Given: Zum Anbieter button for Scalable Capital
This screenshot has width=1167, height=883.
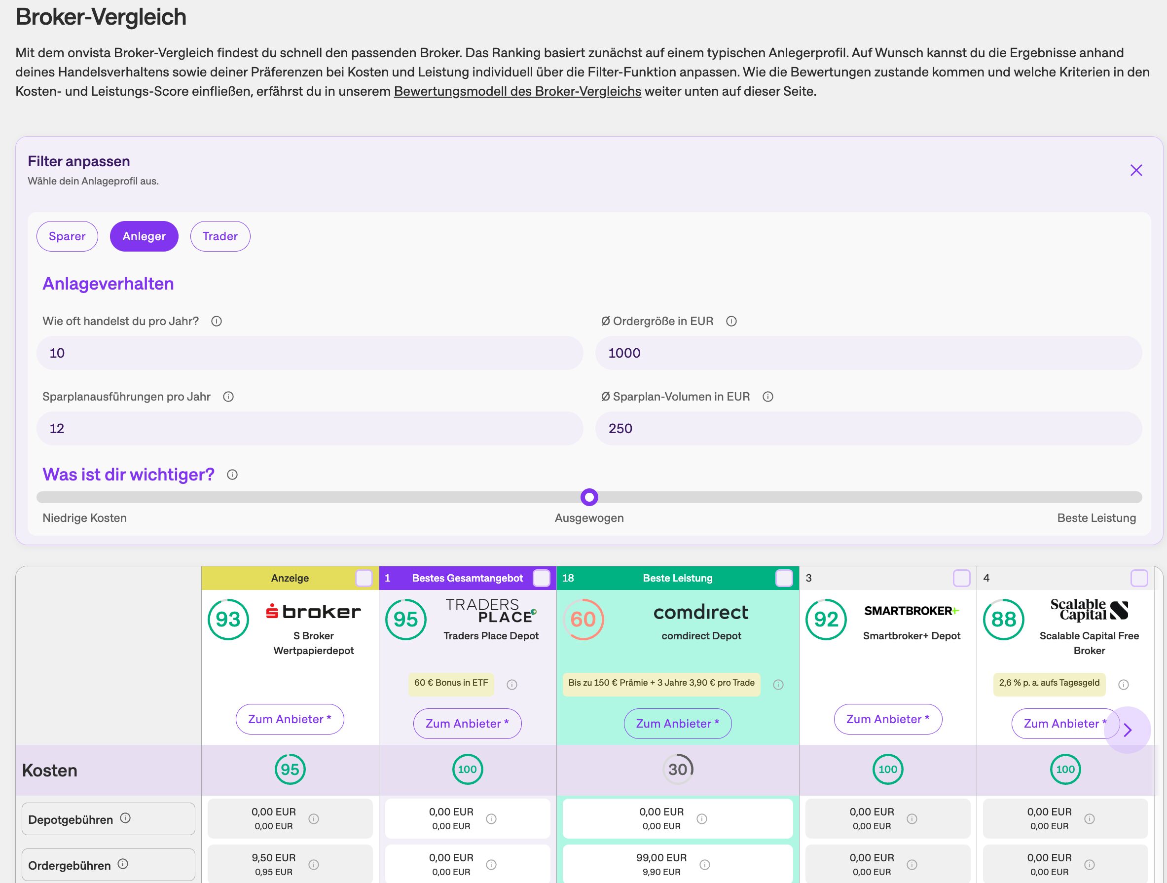Looking at the screenshot, I should pyautogui.click(x=1065, y=723).
